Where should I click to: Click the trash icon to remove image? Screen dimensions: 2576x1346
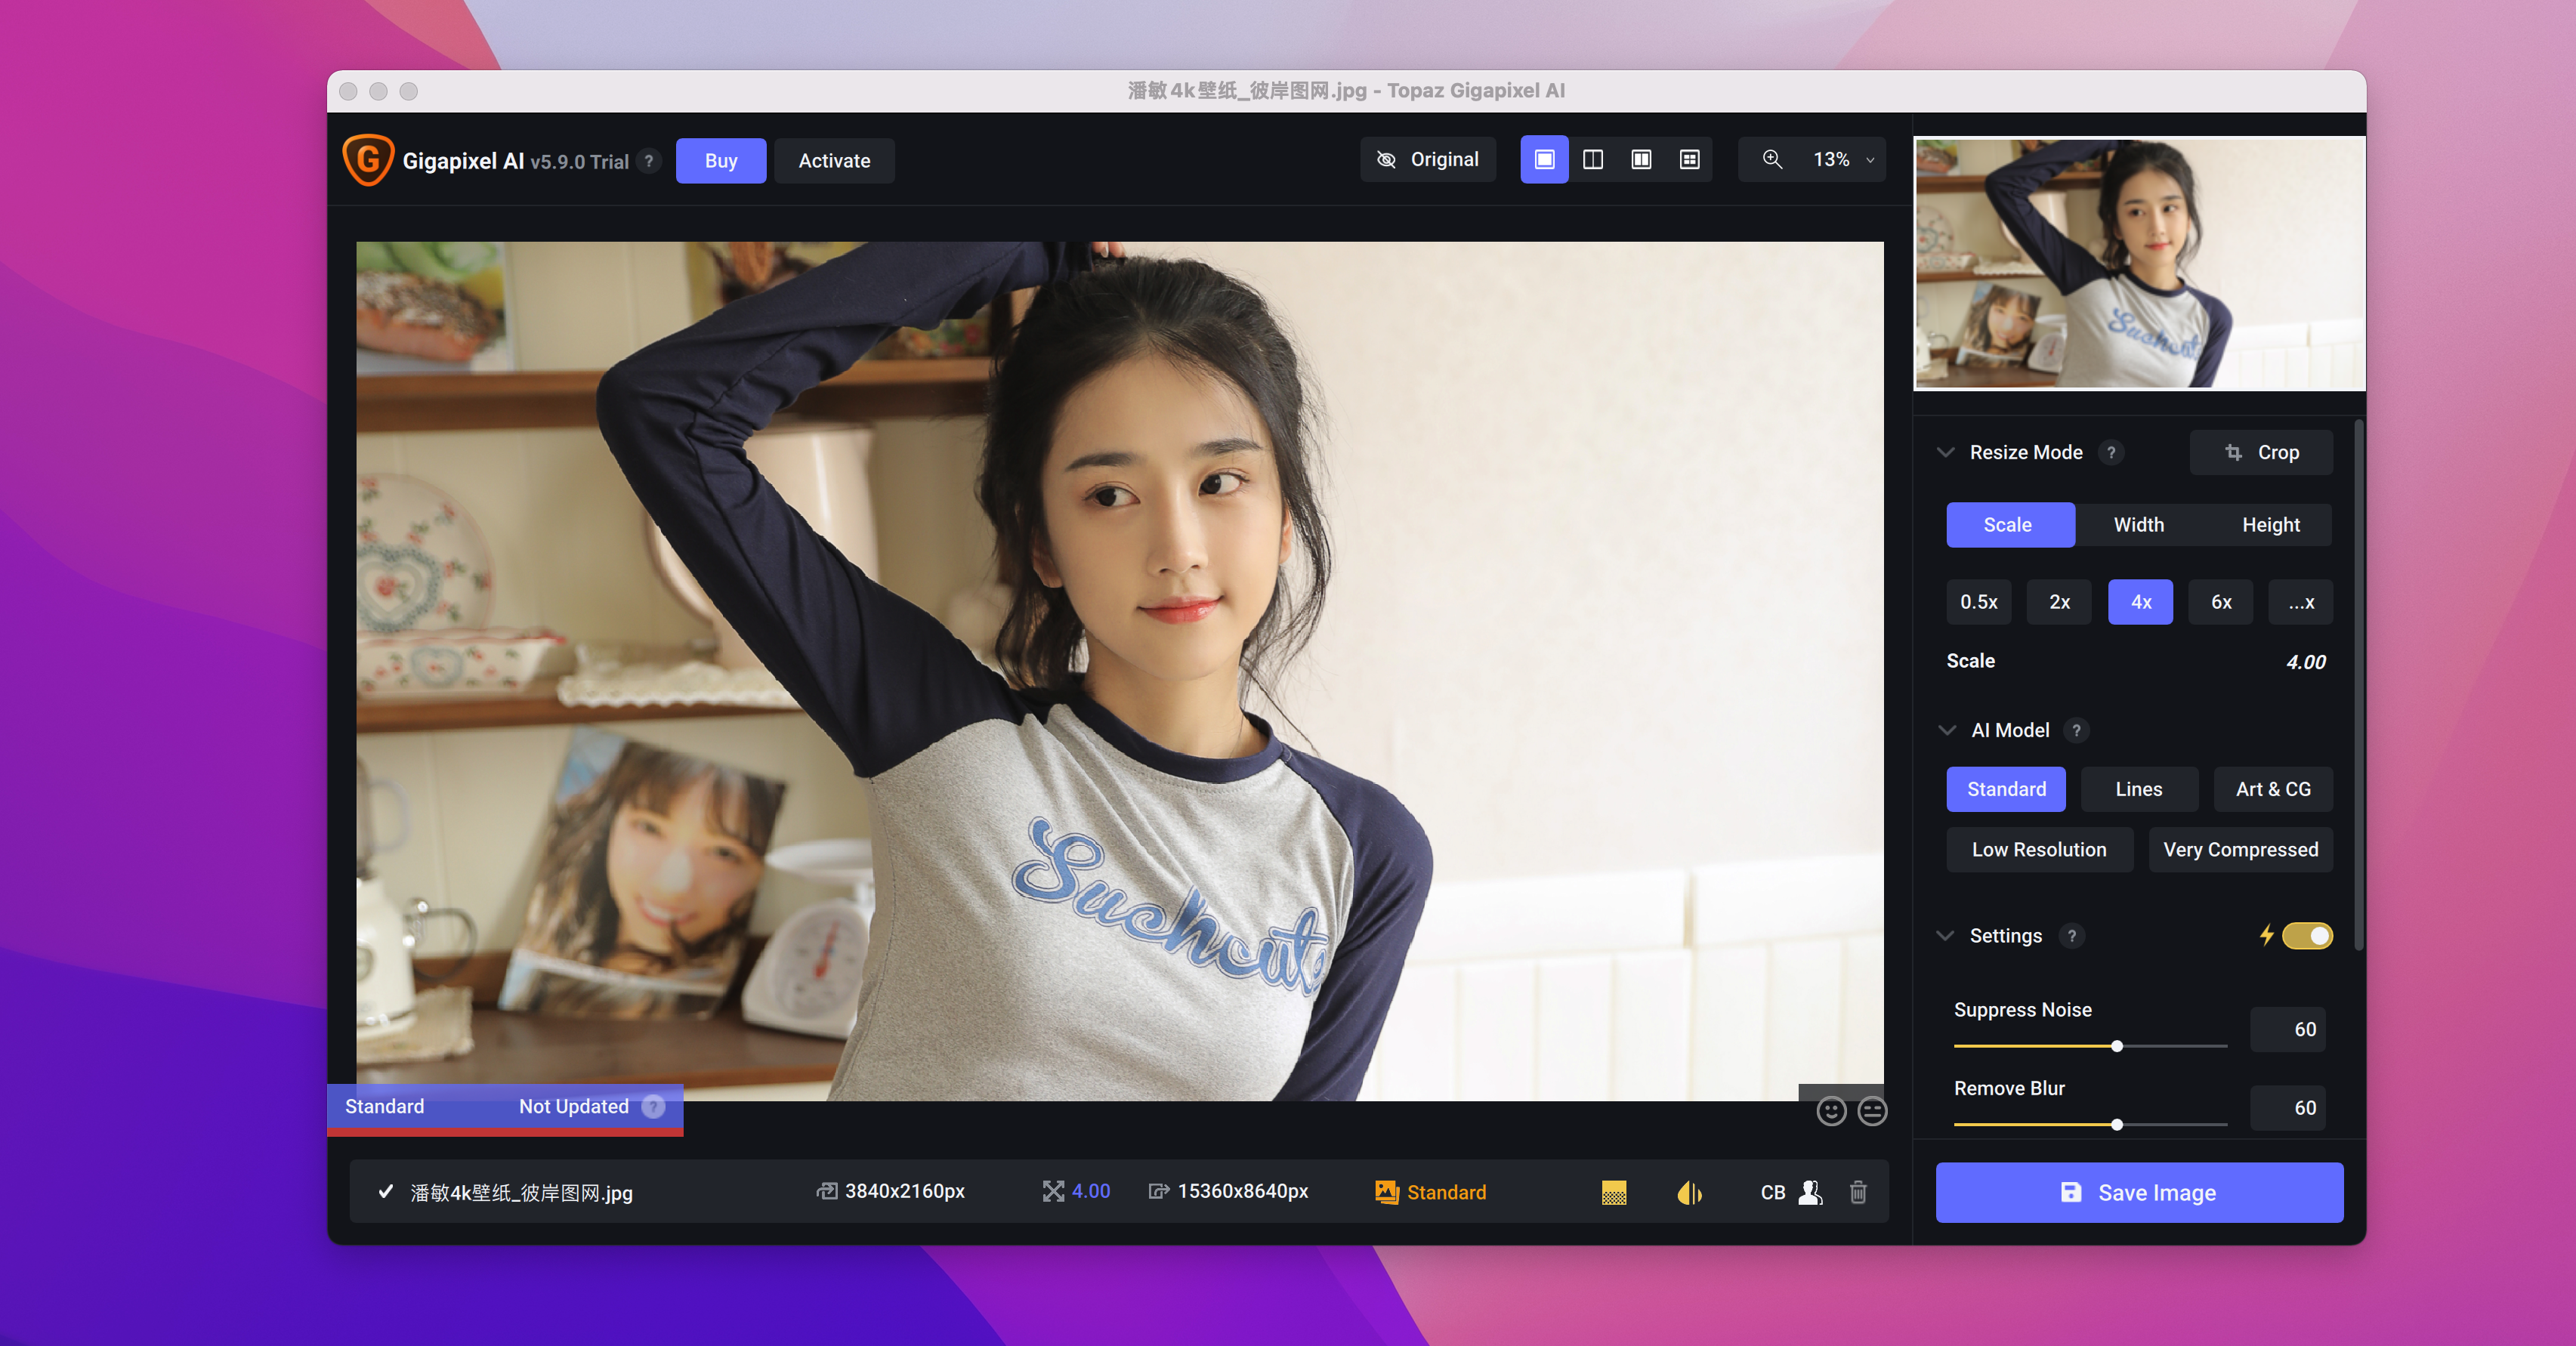[x=1858, y=1192]
